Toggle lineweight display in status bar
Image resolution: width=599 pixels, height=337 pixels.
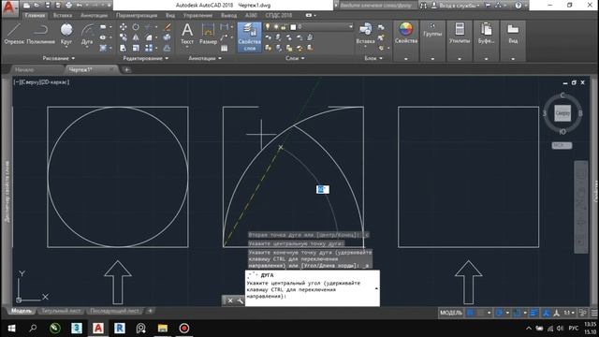pos(533,313)
